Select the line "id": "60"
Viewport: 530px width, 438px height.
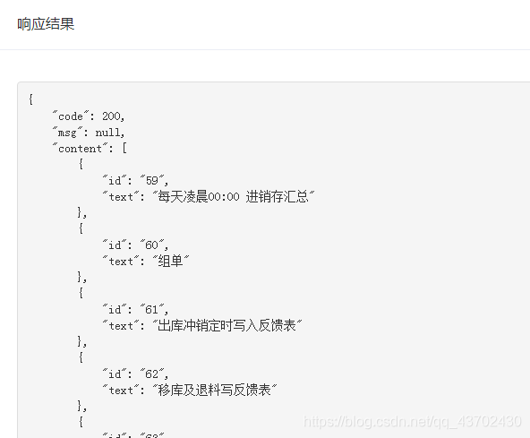pos(135,245)
